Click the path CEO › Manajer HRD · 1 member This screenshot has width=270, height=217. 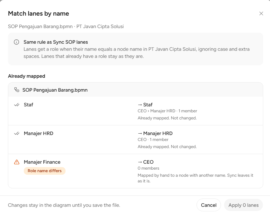167,111
